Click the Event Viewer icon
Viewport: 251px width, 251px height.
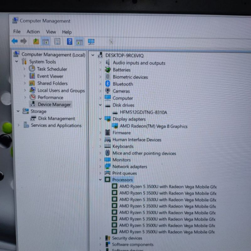32,76
